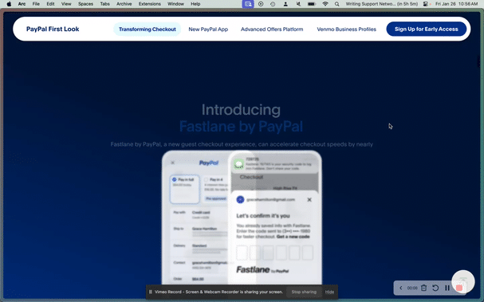Select the Venmo Business Profiles tab

(x=346, y=29)
